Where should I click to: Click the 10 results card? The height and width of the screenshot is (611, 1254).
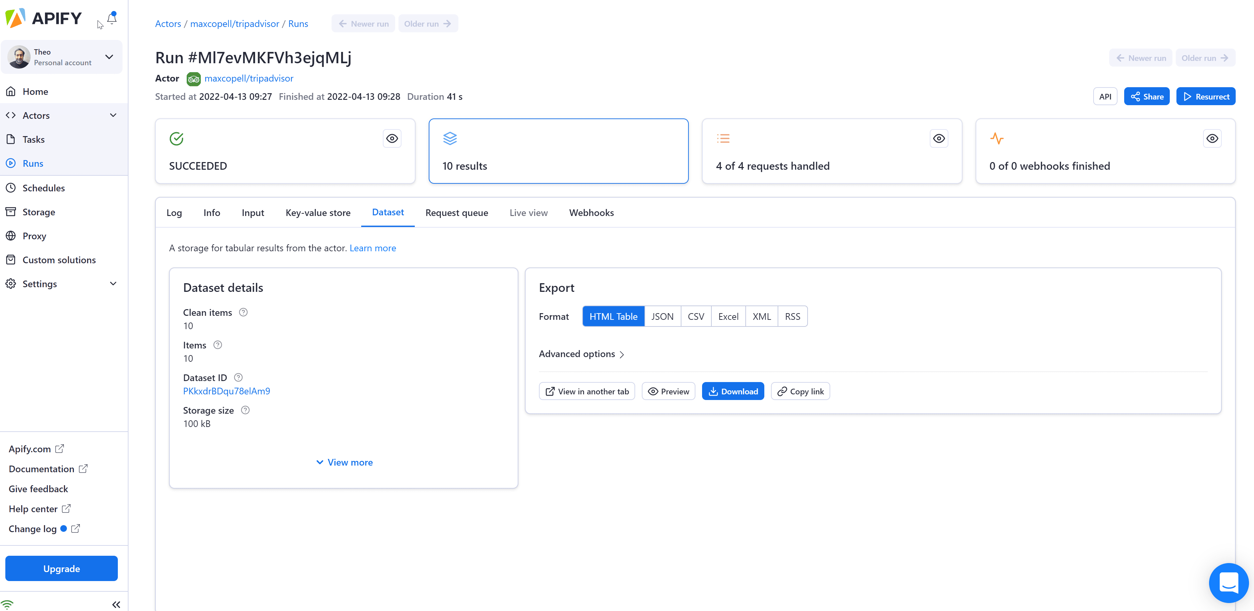click(558, 151)
